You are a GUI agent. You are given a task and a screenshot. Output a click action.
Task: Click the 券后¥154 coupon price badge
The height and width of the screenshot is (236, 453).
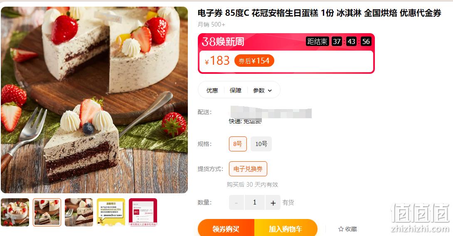(x=254, y=61)
